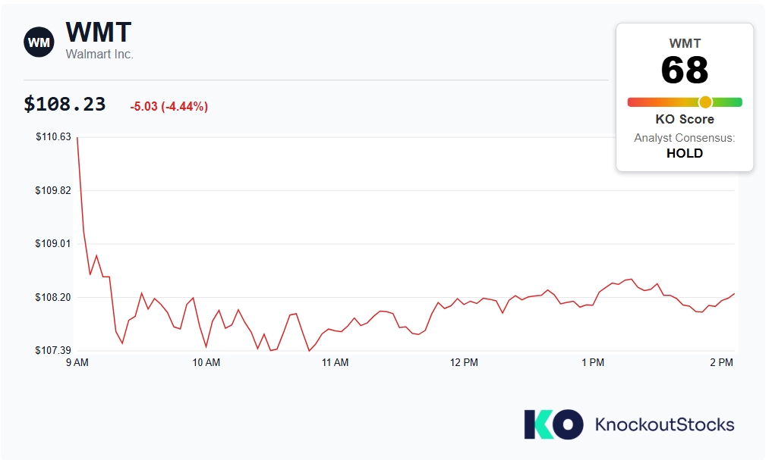Click the Analyst Consensus label
772x460 pixels.
pos(685,138)
